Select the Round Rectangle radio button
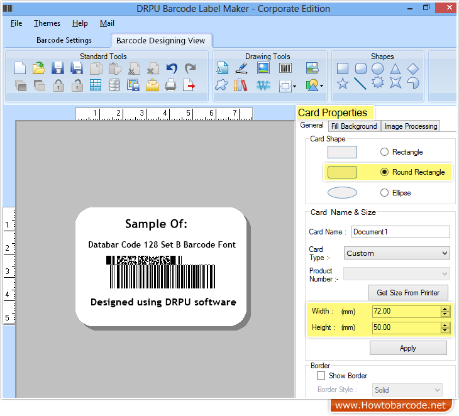 (384, 172)
